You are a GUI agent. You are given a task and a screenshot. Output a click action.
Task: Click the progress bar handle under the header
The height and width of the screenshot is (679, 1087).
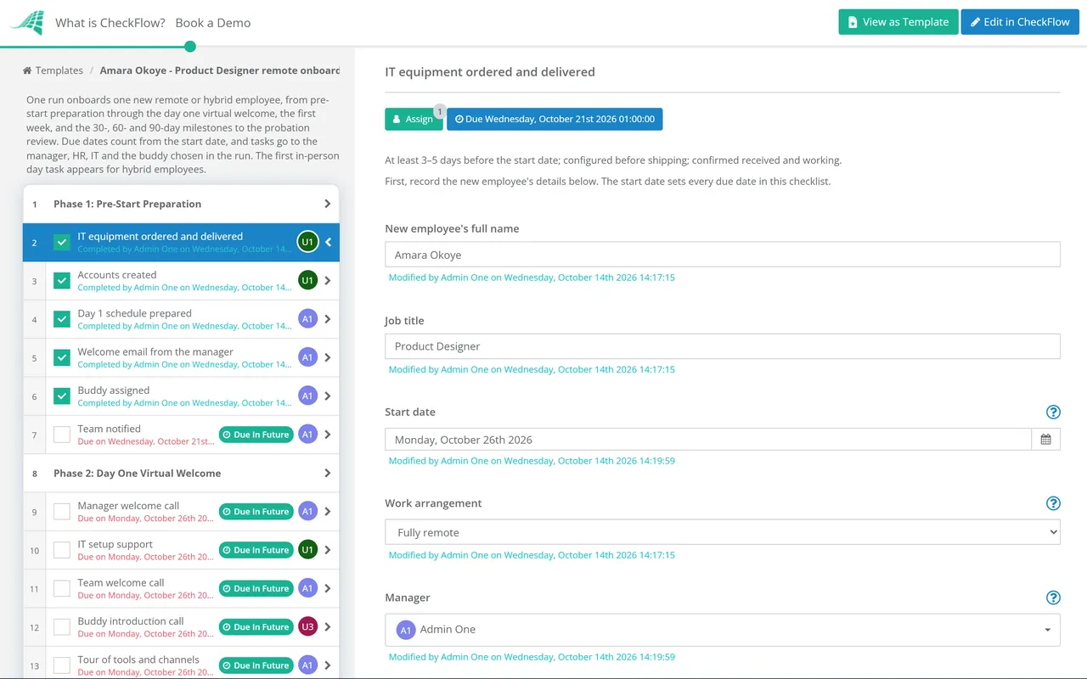click(x=190, y=47)
